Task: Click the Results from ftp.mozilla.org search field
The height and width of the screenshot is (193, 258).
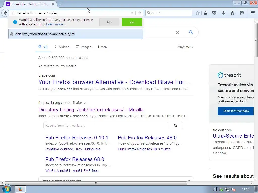Action: click(106, 126)
